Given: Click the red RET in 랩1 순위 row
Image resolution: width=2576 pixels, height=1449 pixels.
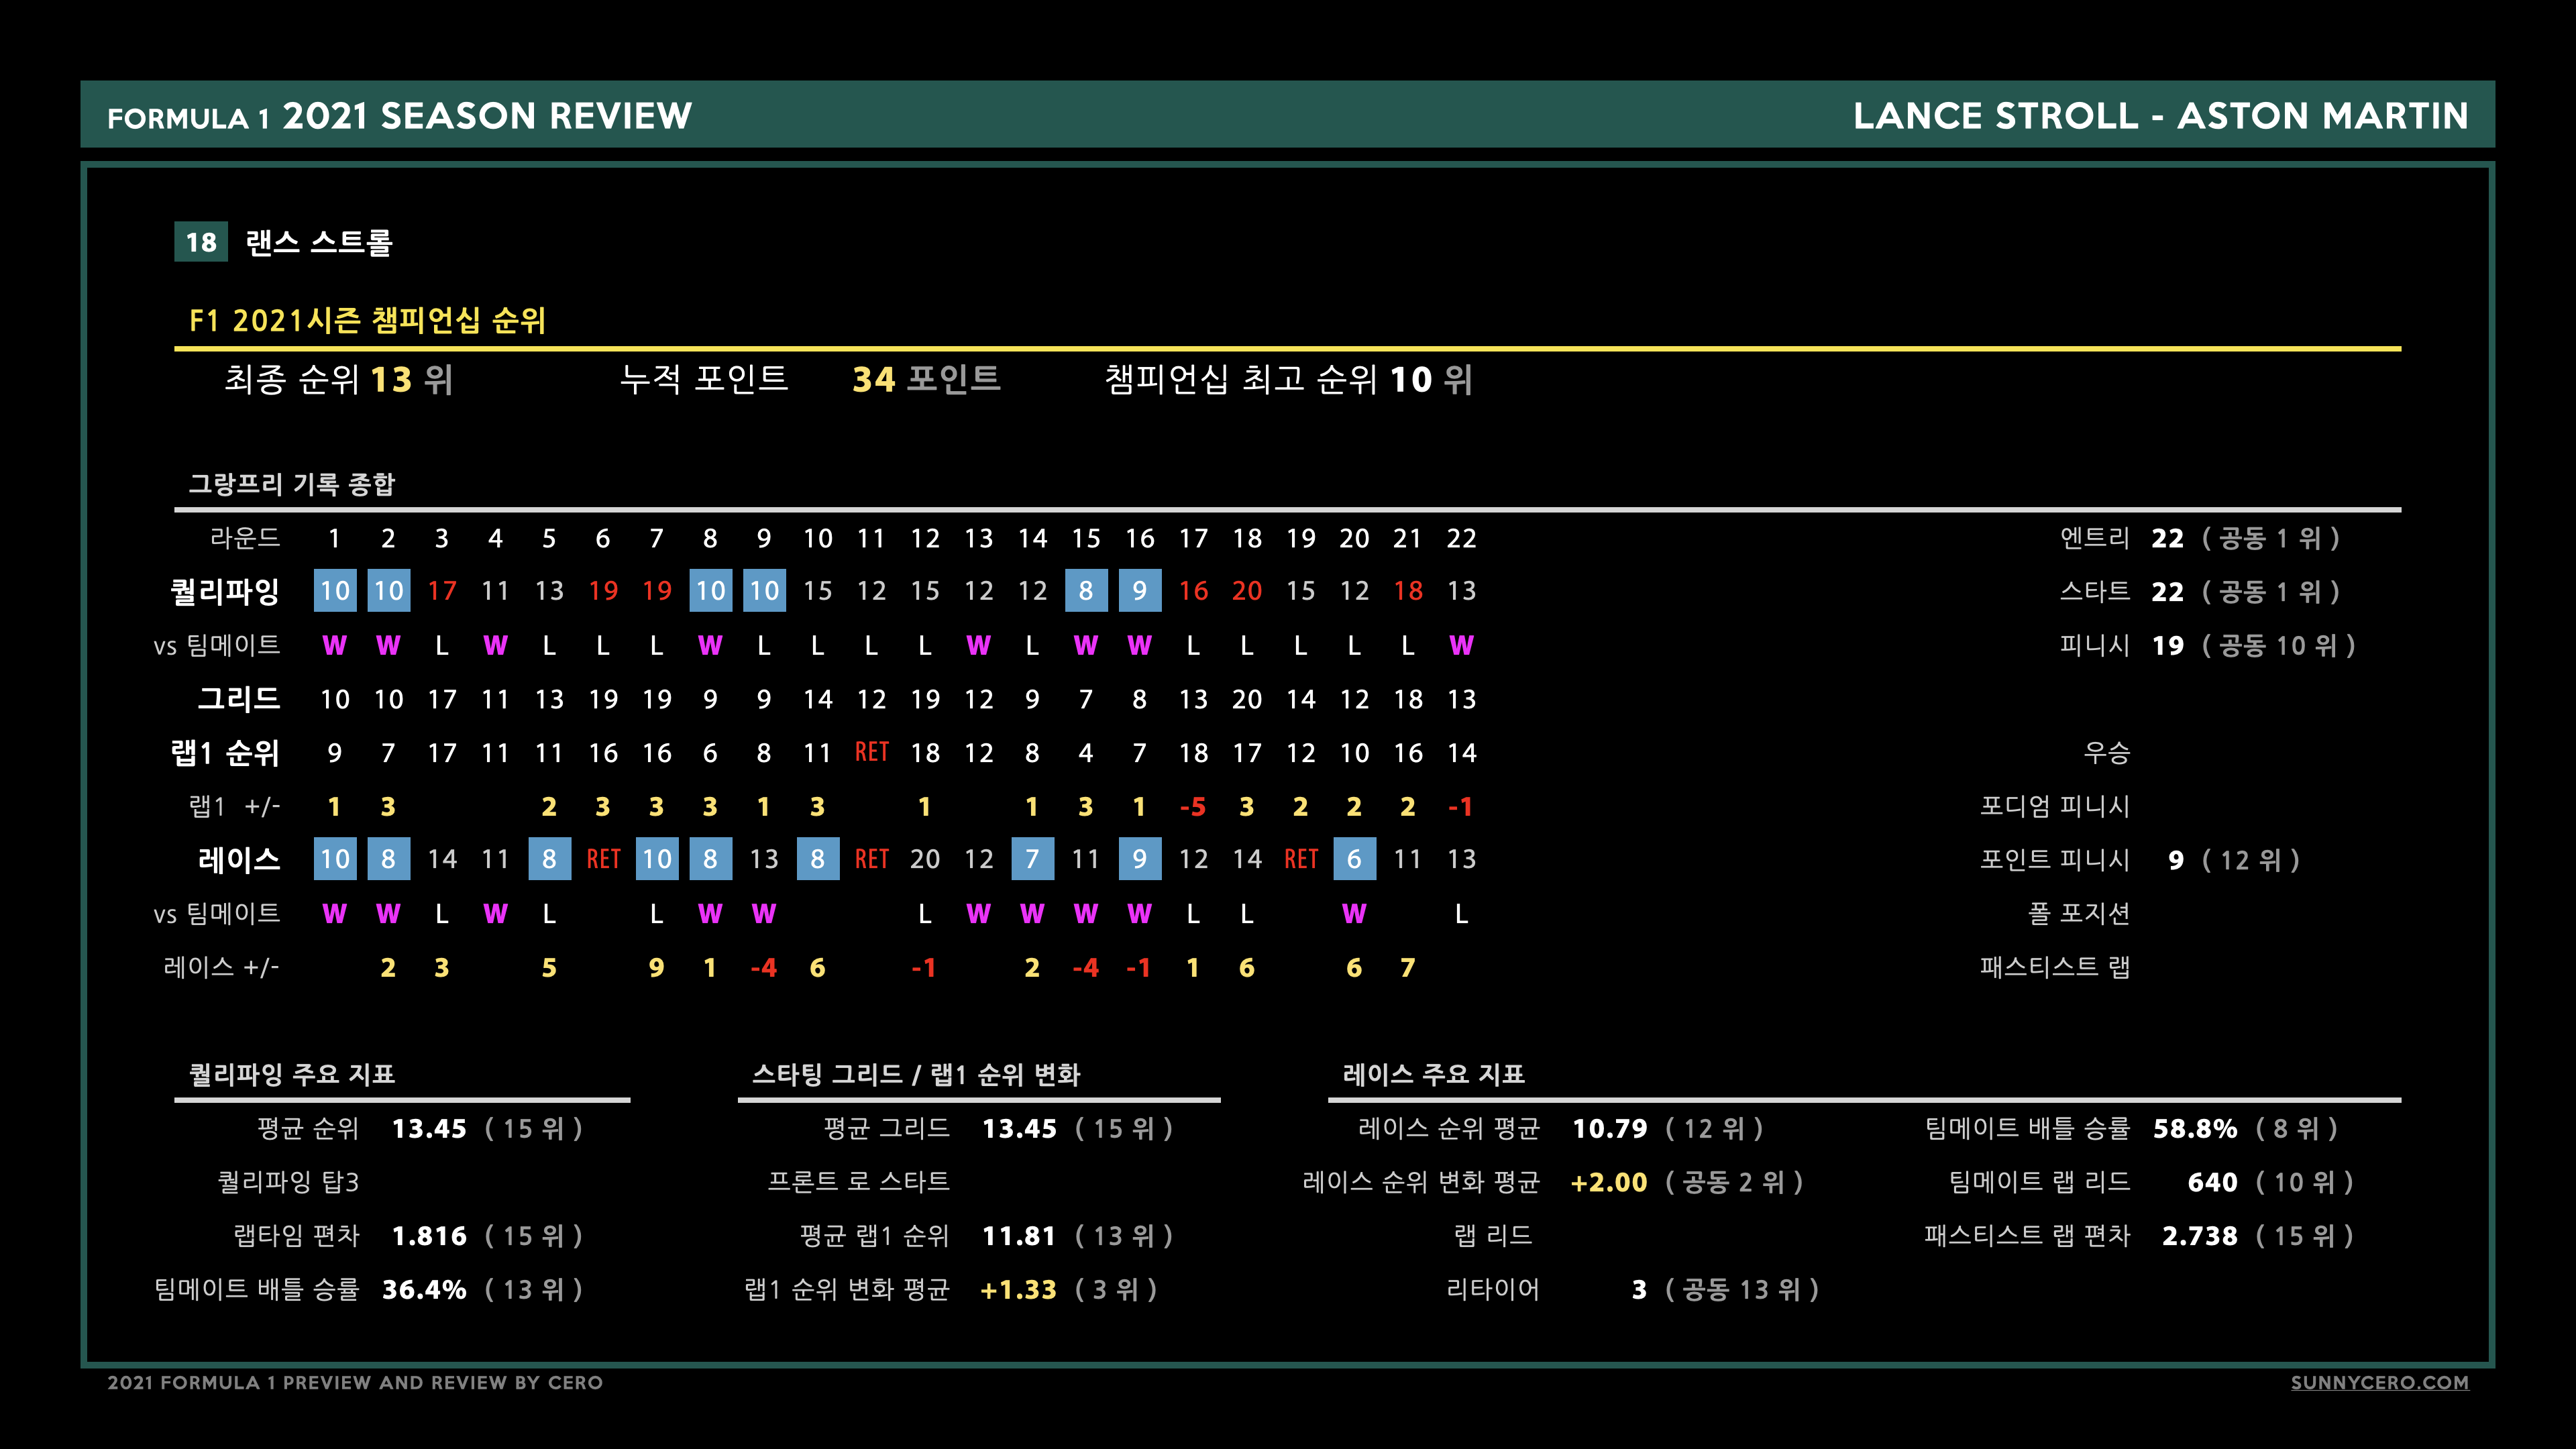Looking at the screenshot, I should [x=871, y=752].
